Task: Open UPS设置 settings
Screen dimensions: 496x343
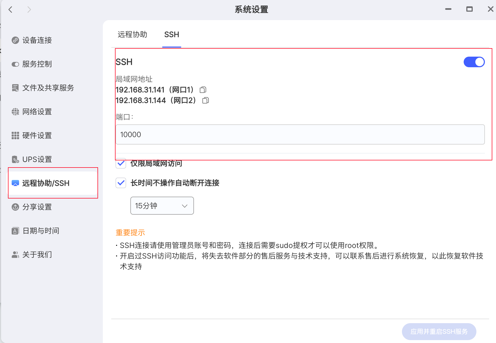Action: (x=37, y=159)
